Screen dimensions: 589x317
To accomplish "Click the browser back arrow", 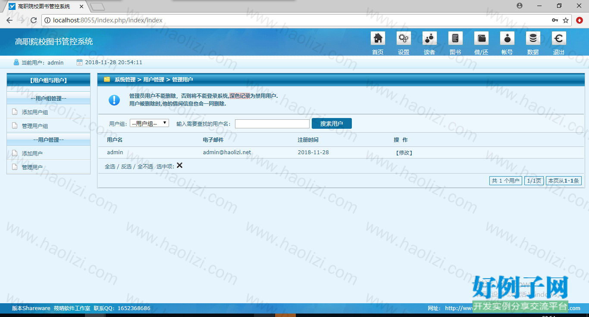I will pyautogui.click(x=9, y=20).
